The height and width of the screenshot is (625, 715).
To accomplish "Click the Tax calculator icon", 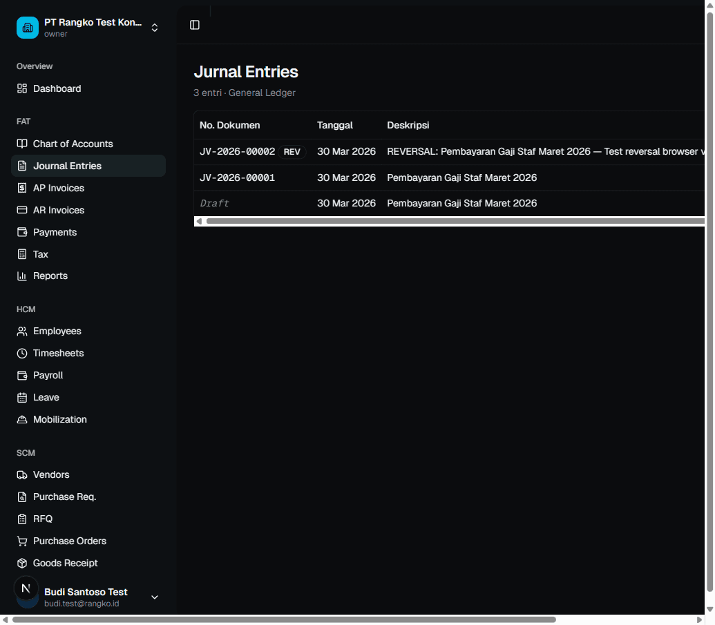I will (x=22, y=254).
